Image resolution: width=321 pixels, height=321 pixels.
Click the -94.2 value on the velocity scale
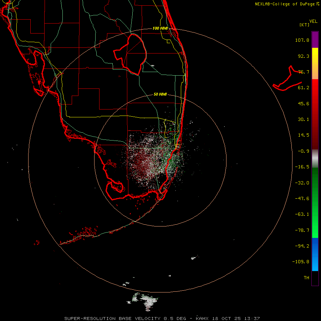point(302,246)
